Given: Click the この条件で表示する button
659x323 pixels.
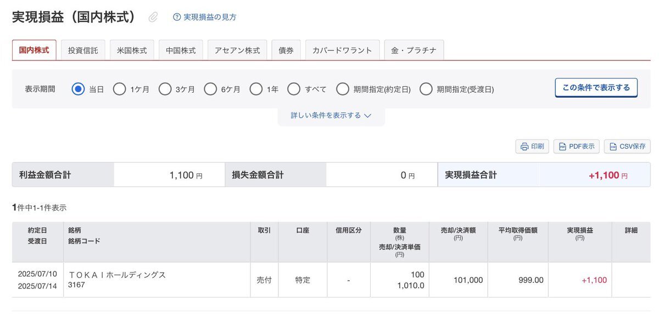Looking at the screenshot, I should [x=596, y=87].
